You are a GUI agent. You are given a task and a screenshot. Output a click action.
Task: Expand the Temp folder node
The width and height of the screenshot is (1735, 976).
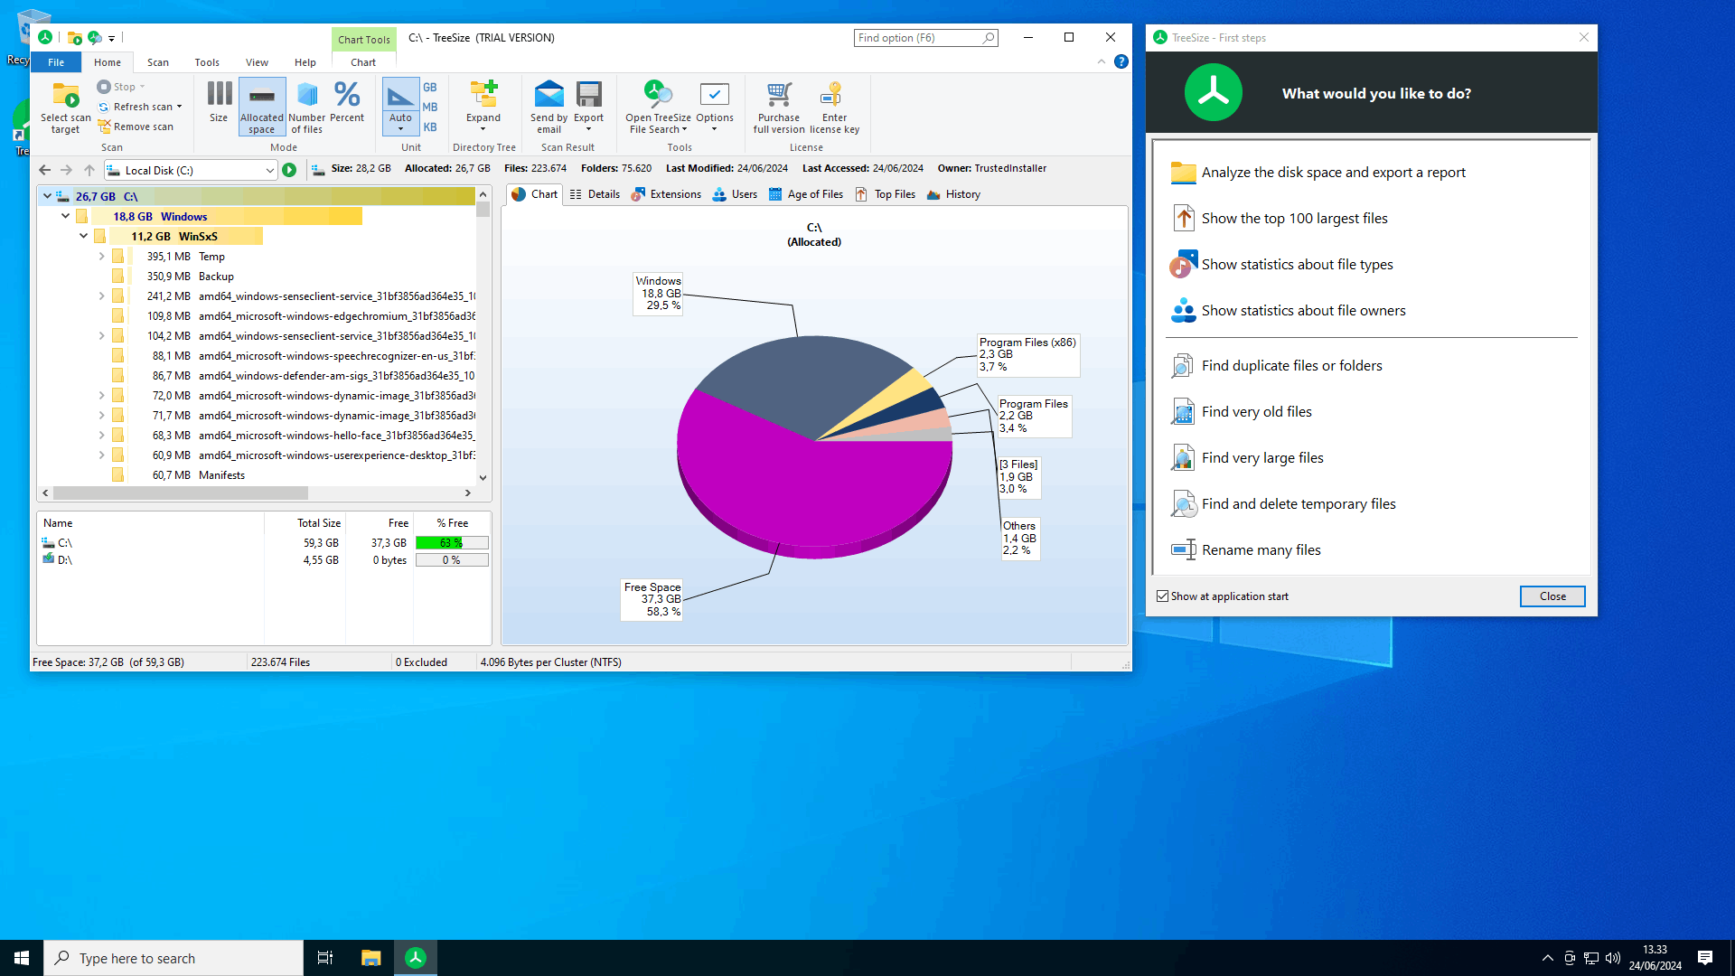(x=101, y=257)
